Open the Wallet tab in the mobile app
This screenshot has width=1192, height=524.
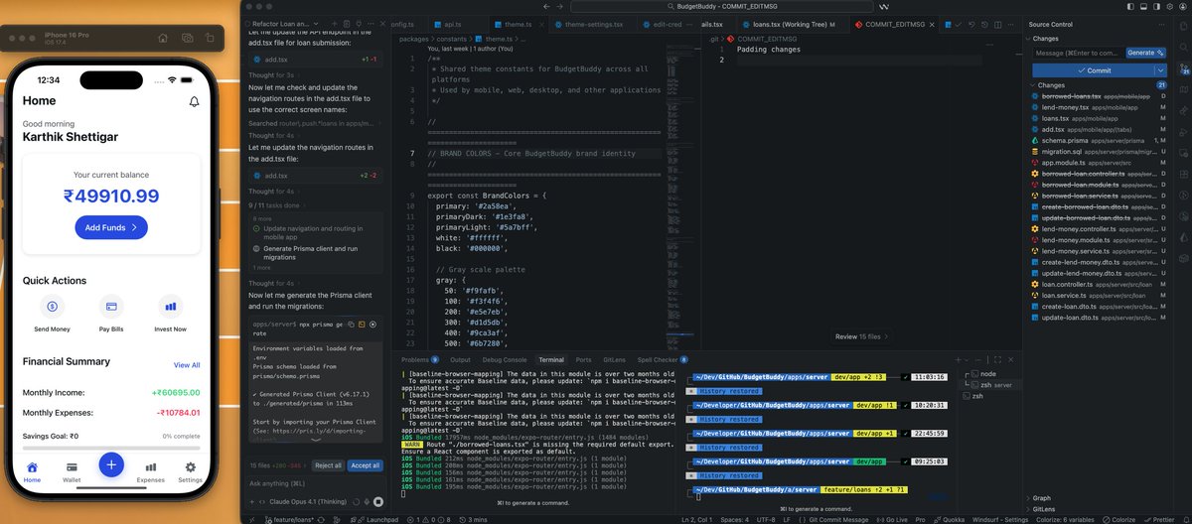[x=72, y=471]
